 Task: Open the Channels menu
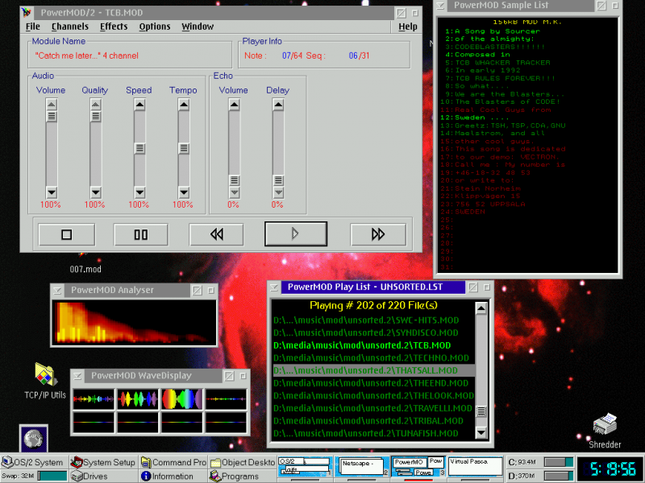click(x=70, y=27)
